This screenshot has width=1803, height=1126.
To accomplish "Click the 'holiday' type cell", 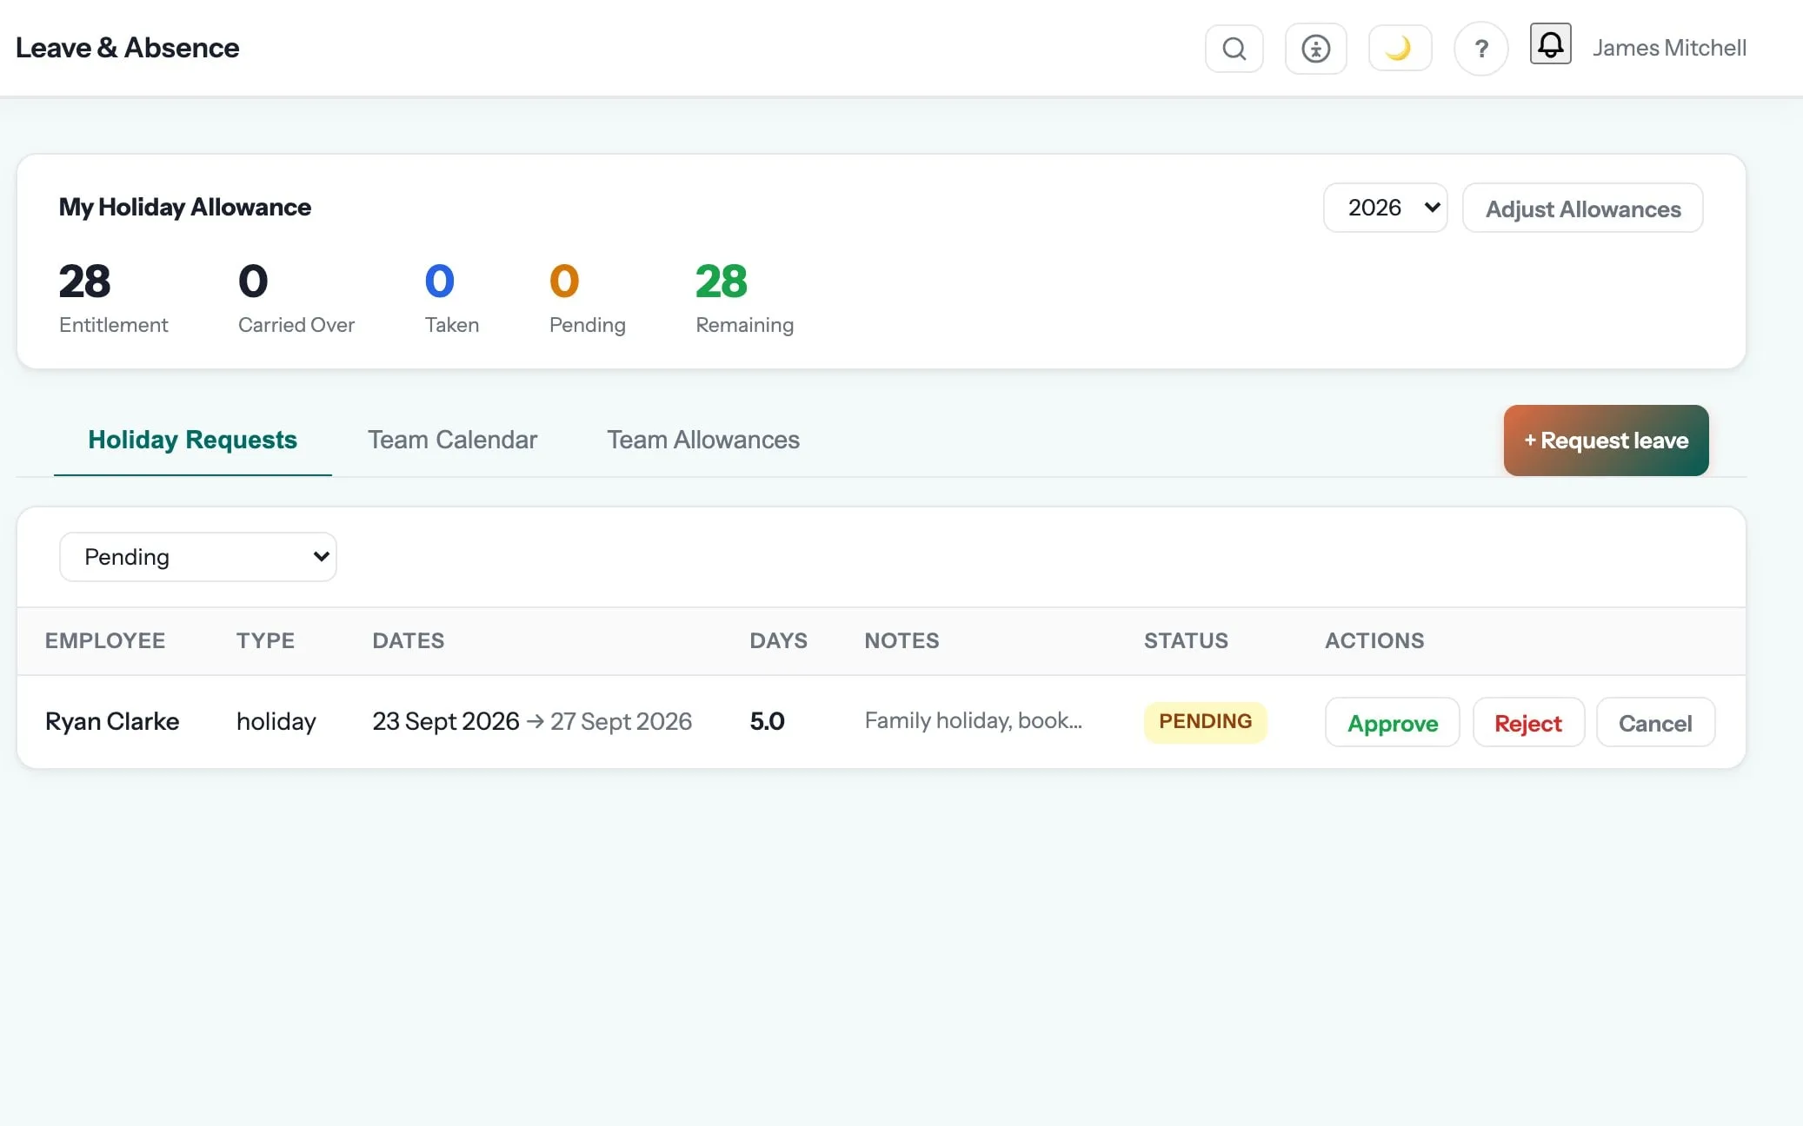I will pos(276,721).
